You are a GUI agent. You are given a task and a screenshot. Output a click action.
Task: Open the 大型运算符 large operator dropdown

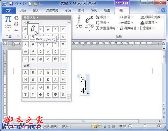107,28
